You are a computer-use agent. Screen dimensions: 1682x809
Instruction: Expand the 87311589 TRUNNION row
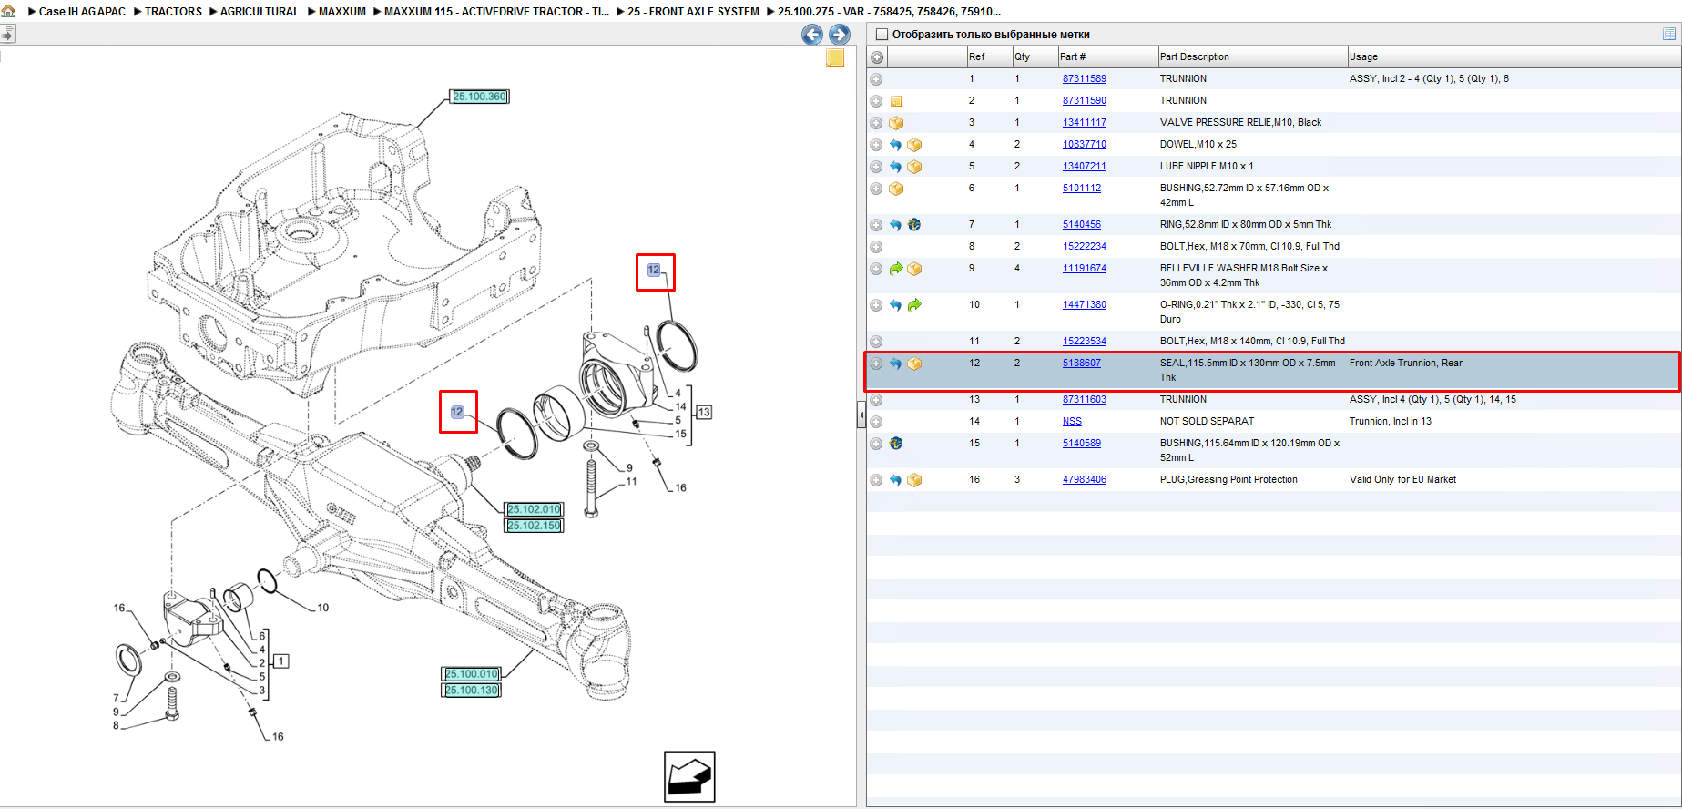876,79
